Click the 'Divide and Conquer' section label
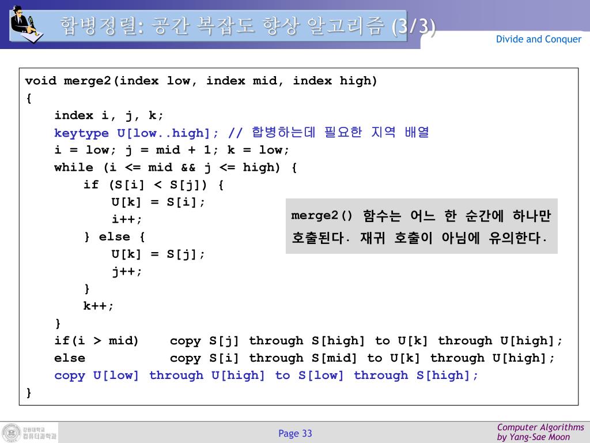This screenshot has height=443, width=590. click(539, 39)
